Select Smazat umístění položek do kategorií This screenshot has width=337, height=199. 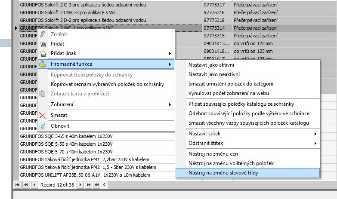(x=248, y=84)
